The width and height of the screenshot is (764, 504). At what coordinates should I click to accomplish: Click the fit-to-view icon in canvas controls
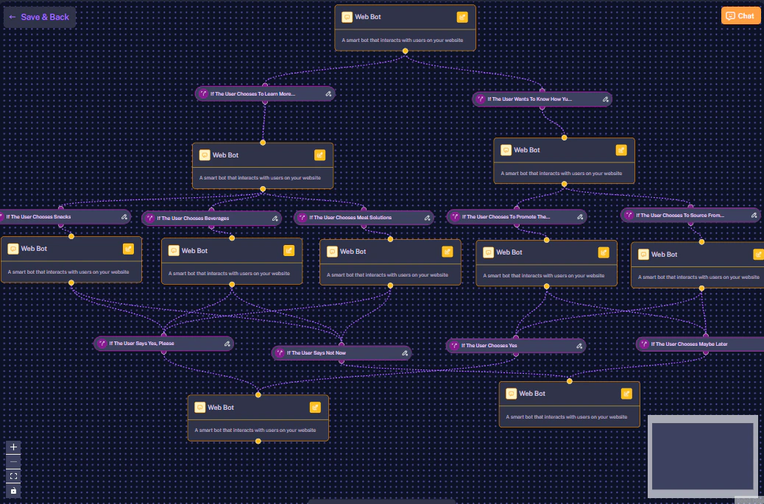click(13, 476)
